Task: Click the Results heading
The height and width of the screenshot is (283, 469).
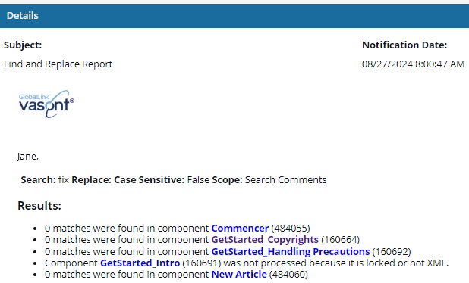Action: [39, 206]
